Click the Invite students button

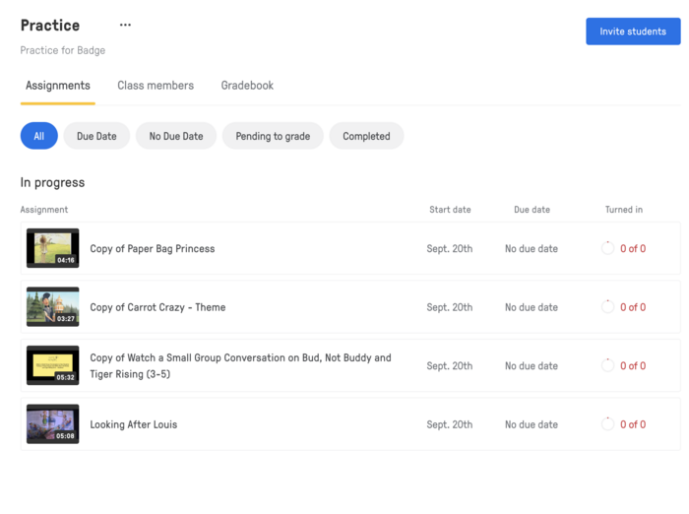point(633,32)
